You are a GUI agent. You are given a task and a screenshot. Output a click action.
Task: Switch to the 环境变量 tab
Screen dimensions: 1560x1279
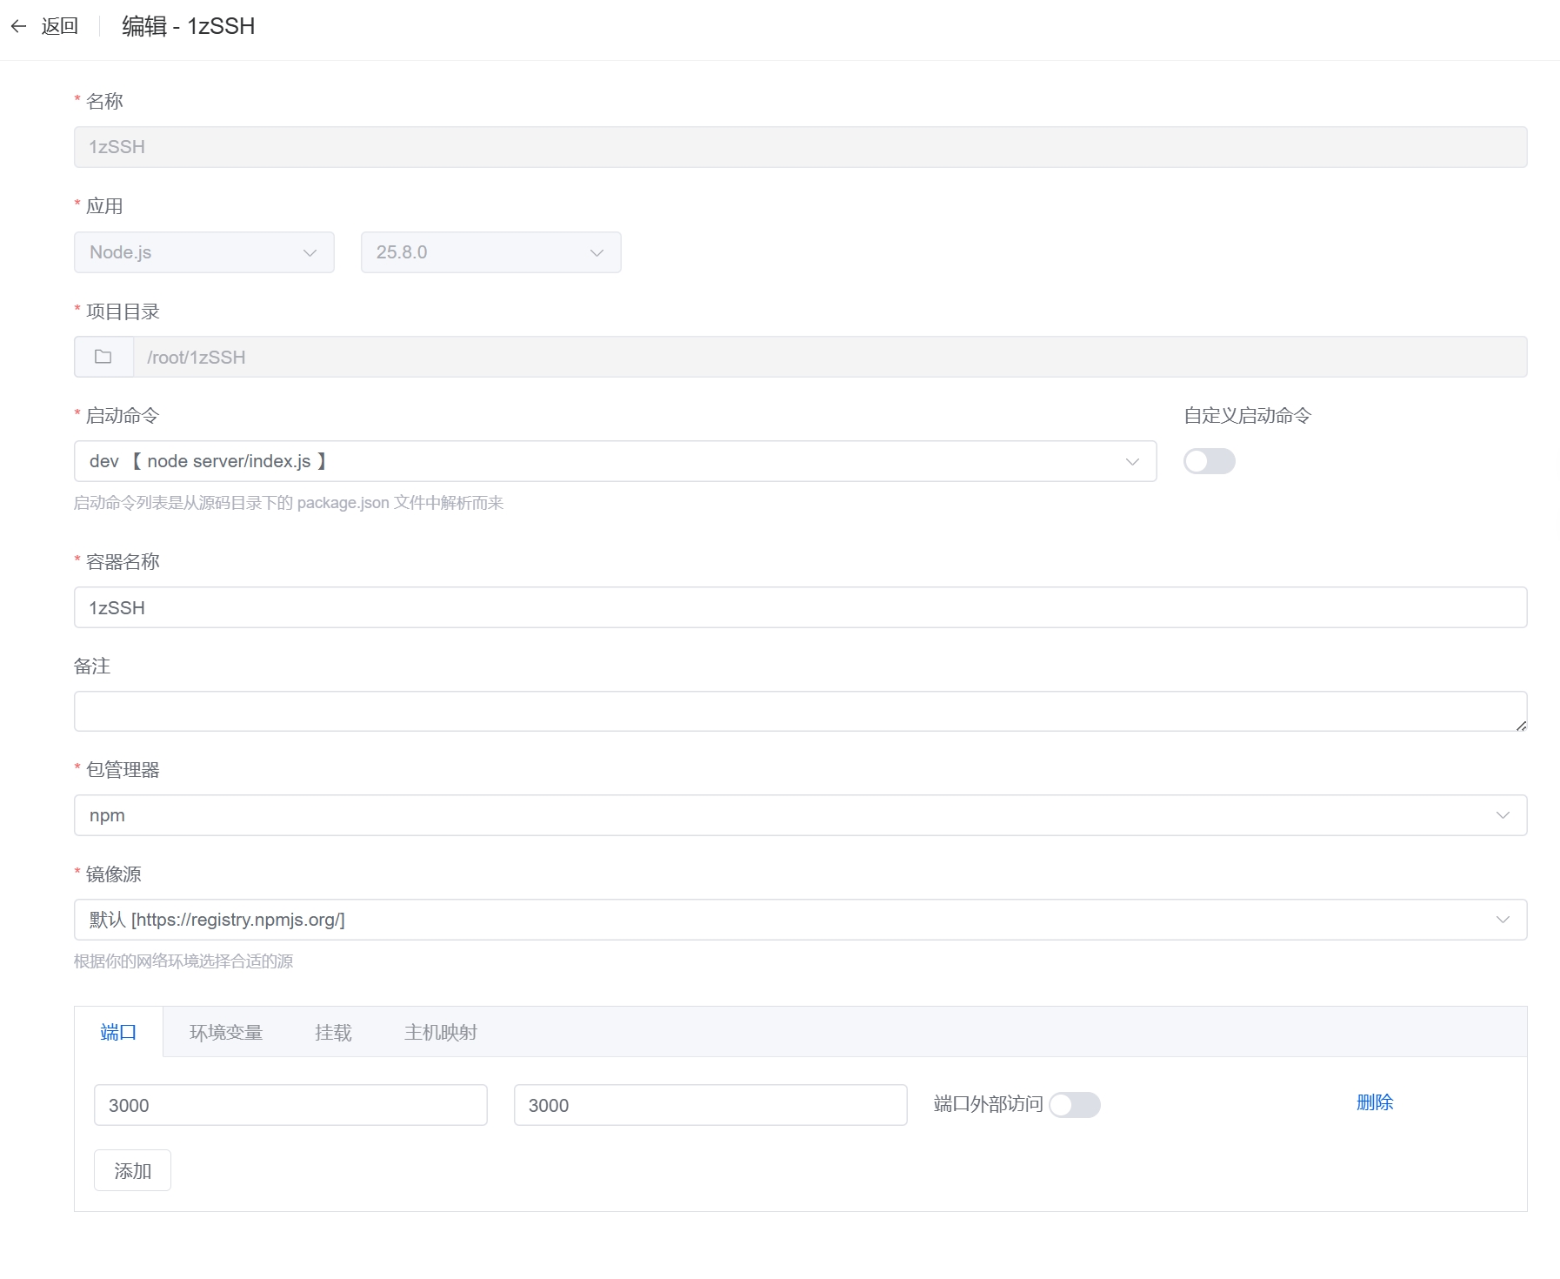click(x=226, y=1033)
